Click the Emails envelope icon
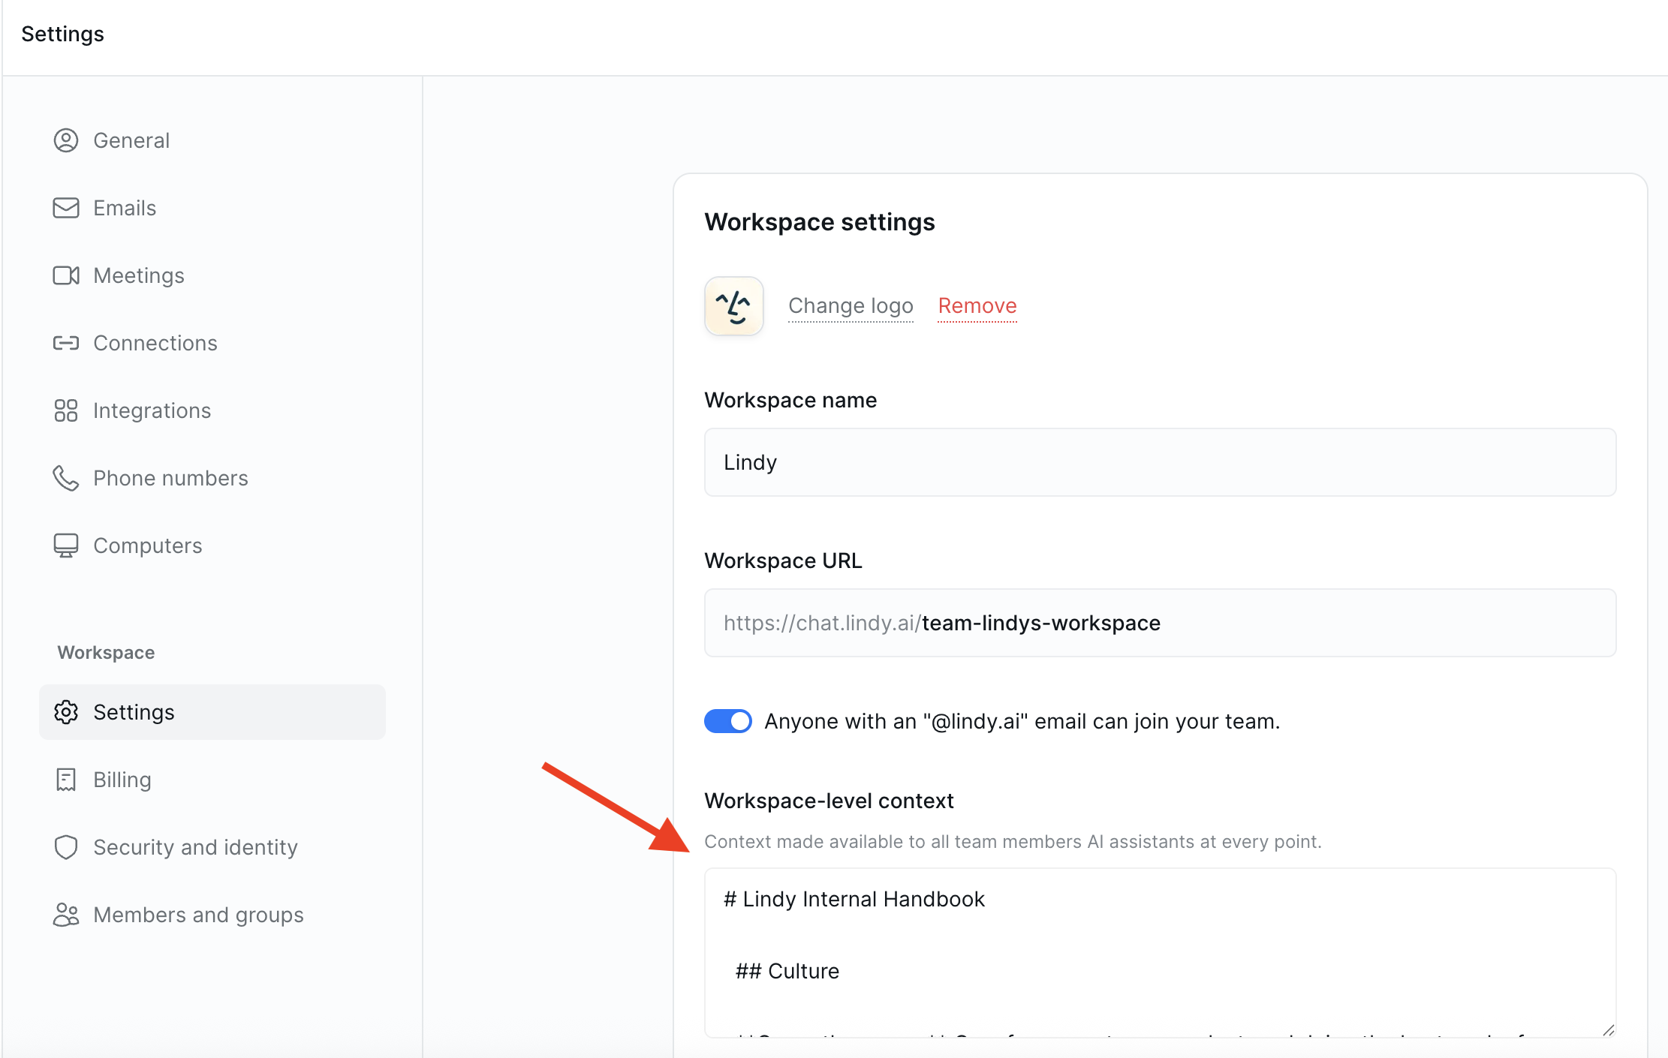Viewport: 1668px width, 1058px height. (x=66, y=208)
